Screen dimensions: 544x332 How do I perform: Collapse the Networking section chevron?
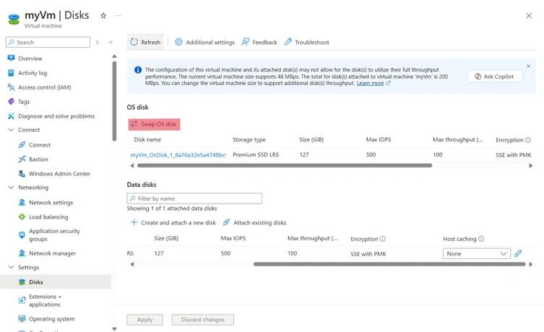[11, 187]
